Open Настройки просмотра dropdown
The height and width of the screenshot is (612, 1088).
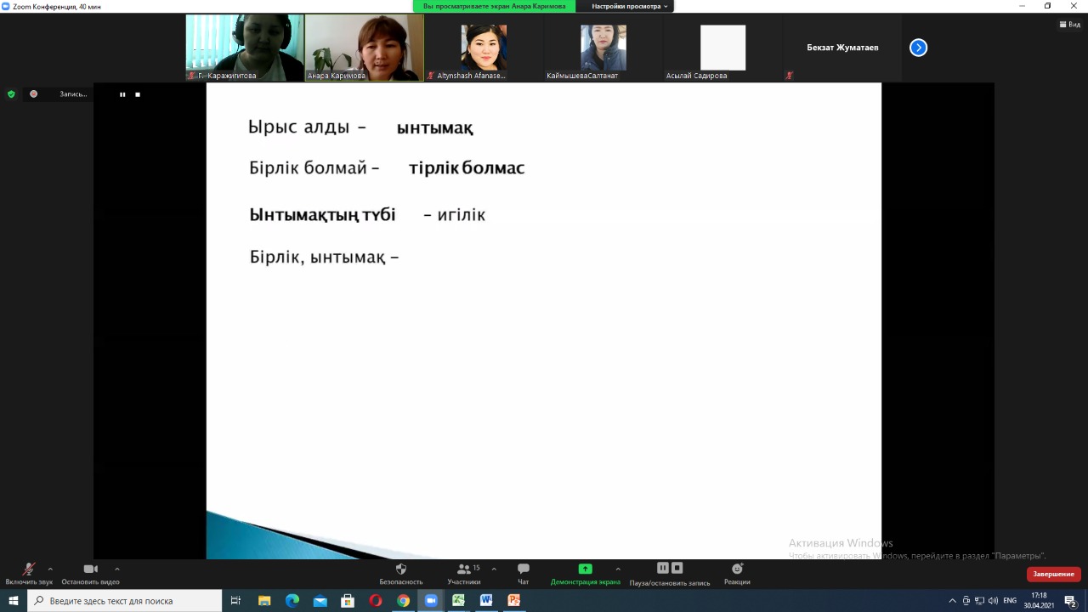point(631,6)
